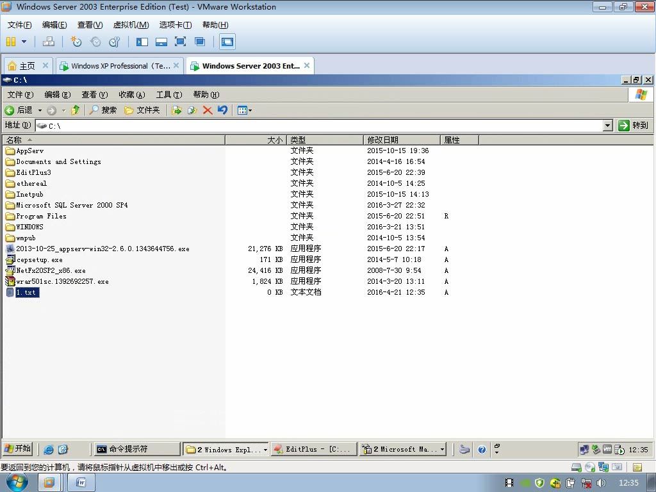This screenshot has width=656, height=492.
Task: Open the VMware Workstation host taskbar icon
Action: click(49, 483)
